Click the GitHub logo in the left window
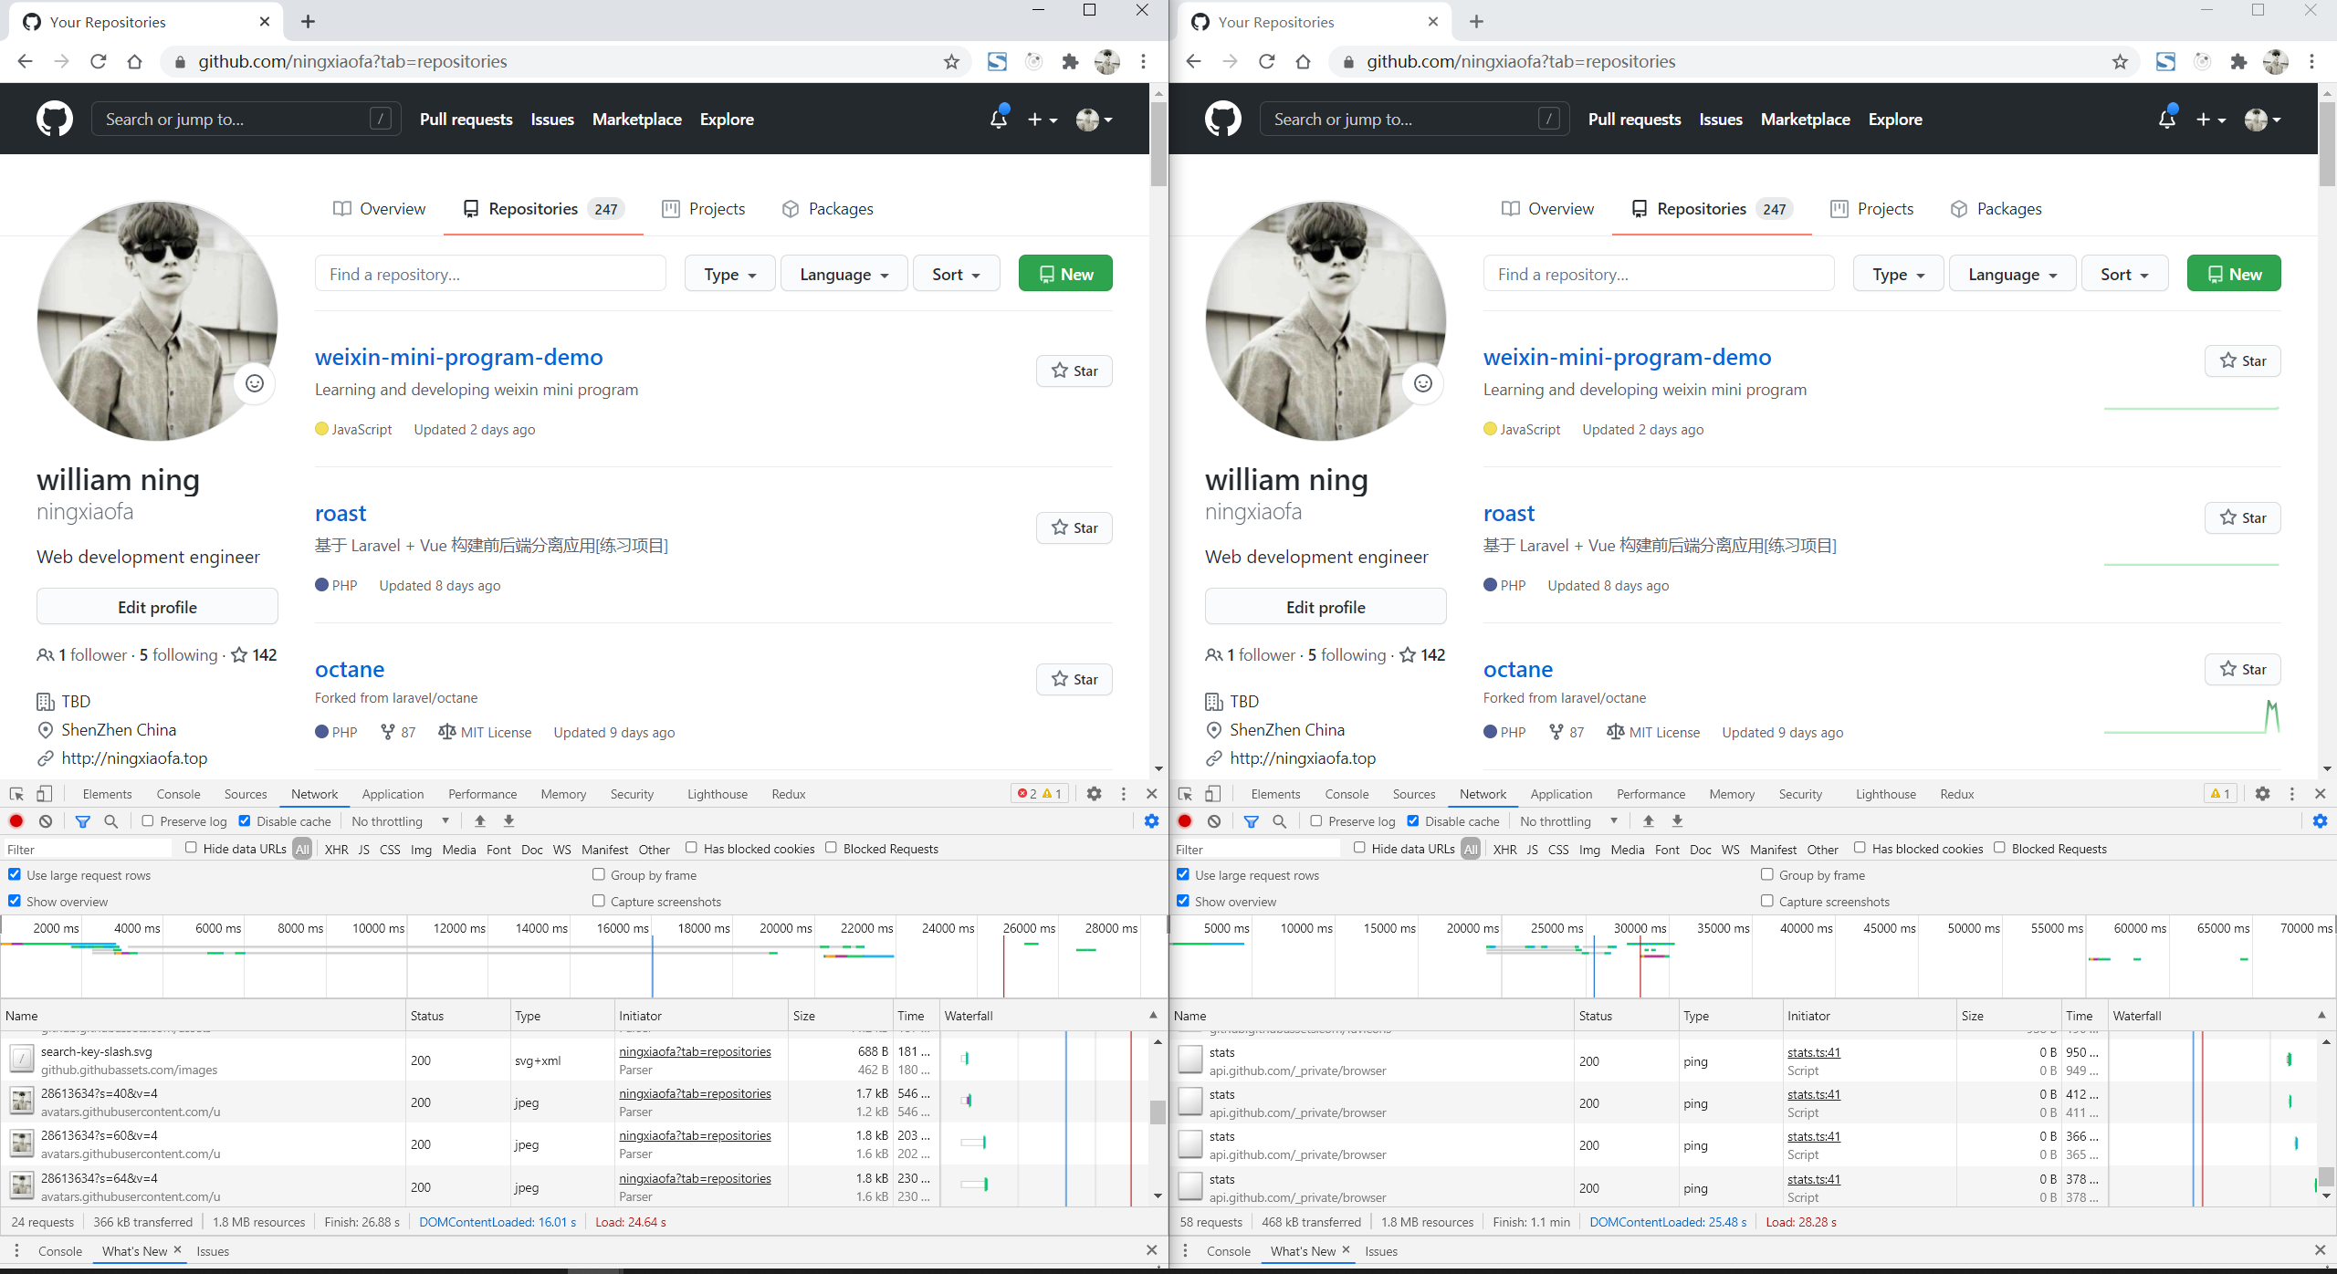2337x1274 pixels. [x=55, y=119]
